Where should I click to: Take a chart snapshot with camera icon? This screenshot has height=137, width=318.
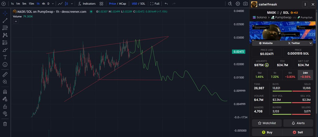[x=246, y=4]
